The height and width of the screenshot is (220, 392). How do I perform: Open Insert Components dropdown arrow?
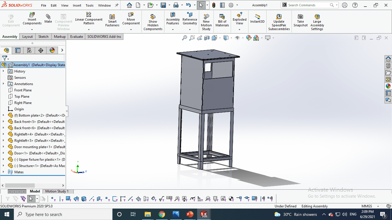tap(32, 30)
